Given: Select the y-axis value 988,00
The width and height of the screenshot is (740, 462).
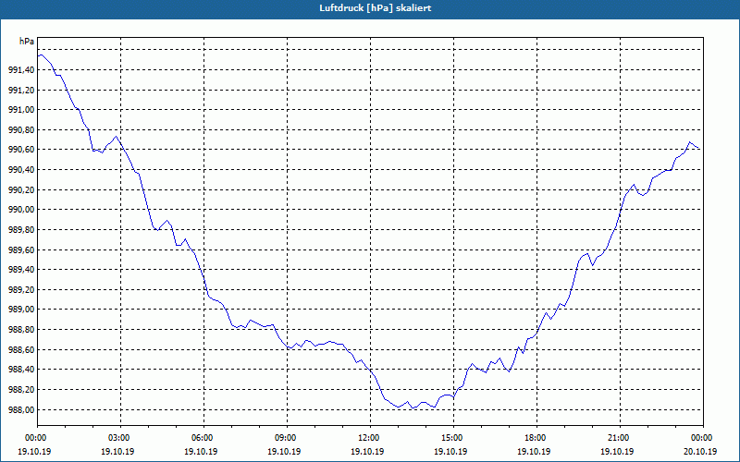Looking at the screenshot, I should coord(21,409).
